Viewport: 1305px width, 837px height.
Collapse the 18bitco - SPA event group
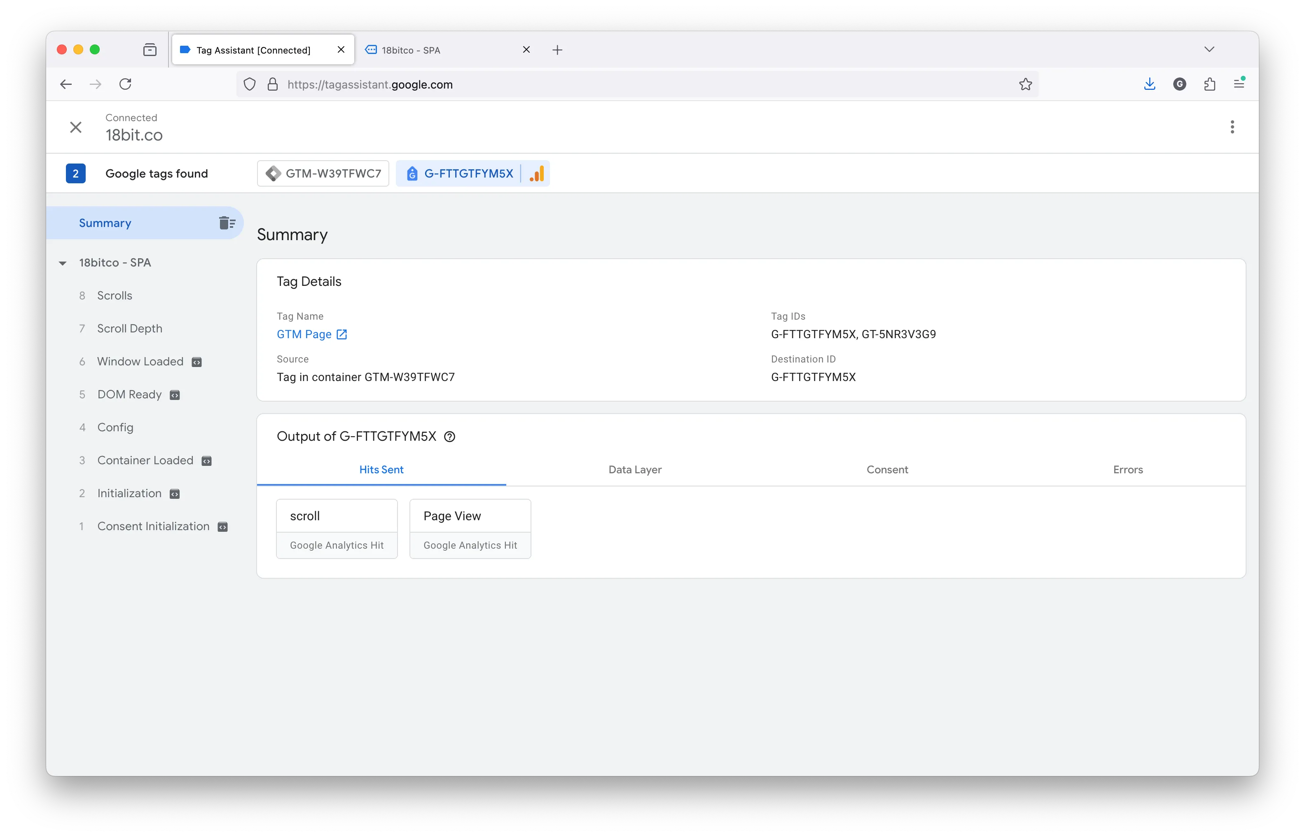63,263
